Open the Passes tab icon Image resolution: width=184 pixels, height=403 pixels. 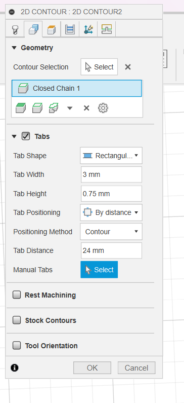[70, 29]
